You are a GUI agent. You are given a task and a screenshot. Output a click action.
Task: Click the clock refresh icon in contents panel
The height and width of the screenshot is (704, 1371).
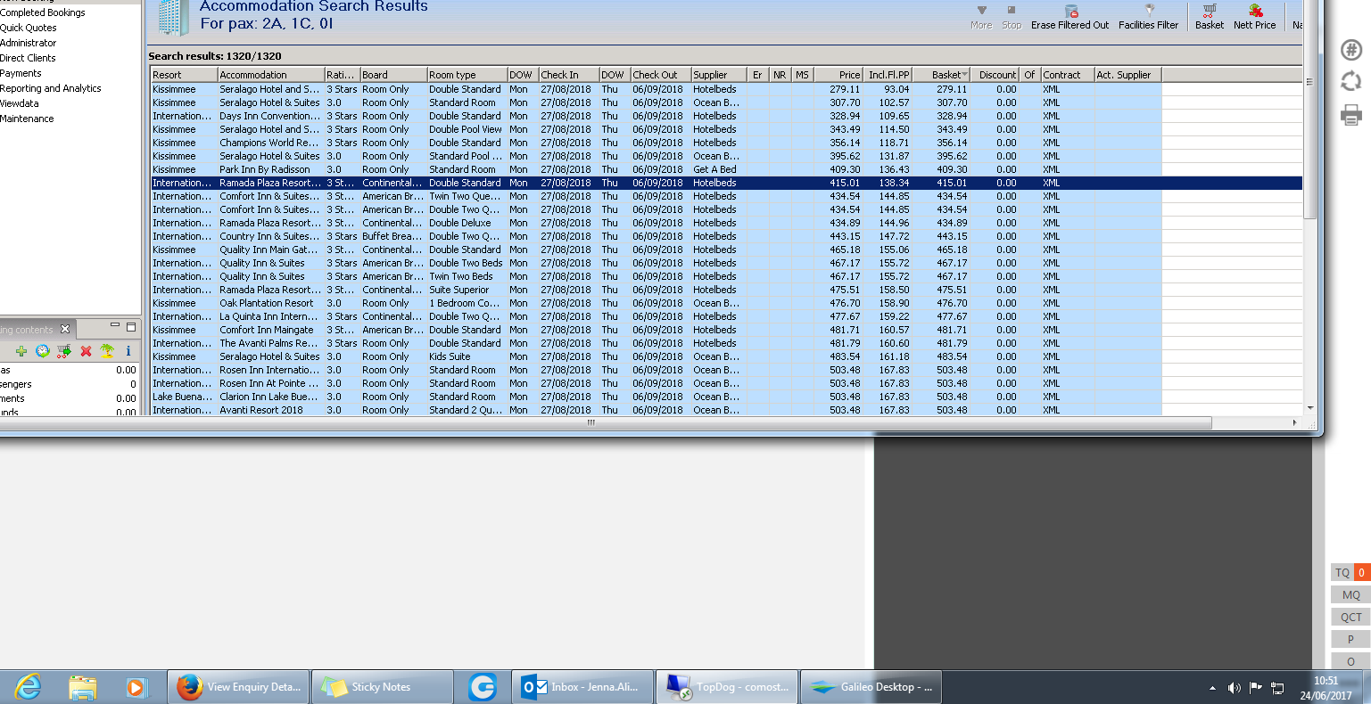pyautogui.click(x=43, y=351)
